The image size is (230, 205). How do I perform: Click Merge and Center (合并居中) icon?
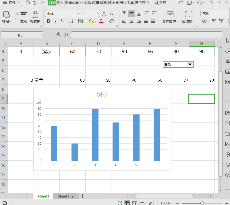(x=170, y=14)
